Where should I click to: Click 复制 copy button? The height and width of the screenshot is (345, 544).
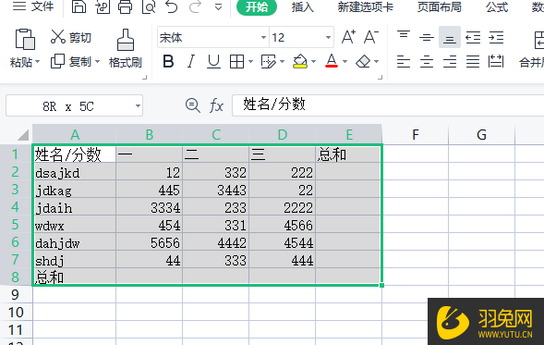pyautogui.click(x=71, y=62)
